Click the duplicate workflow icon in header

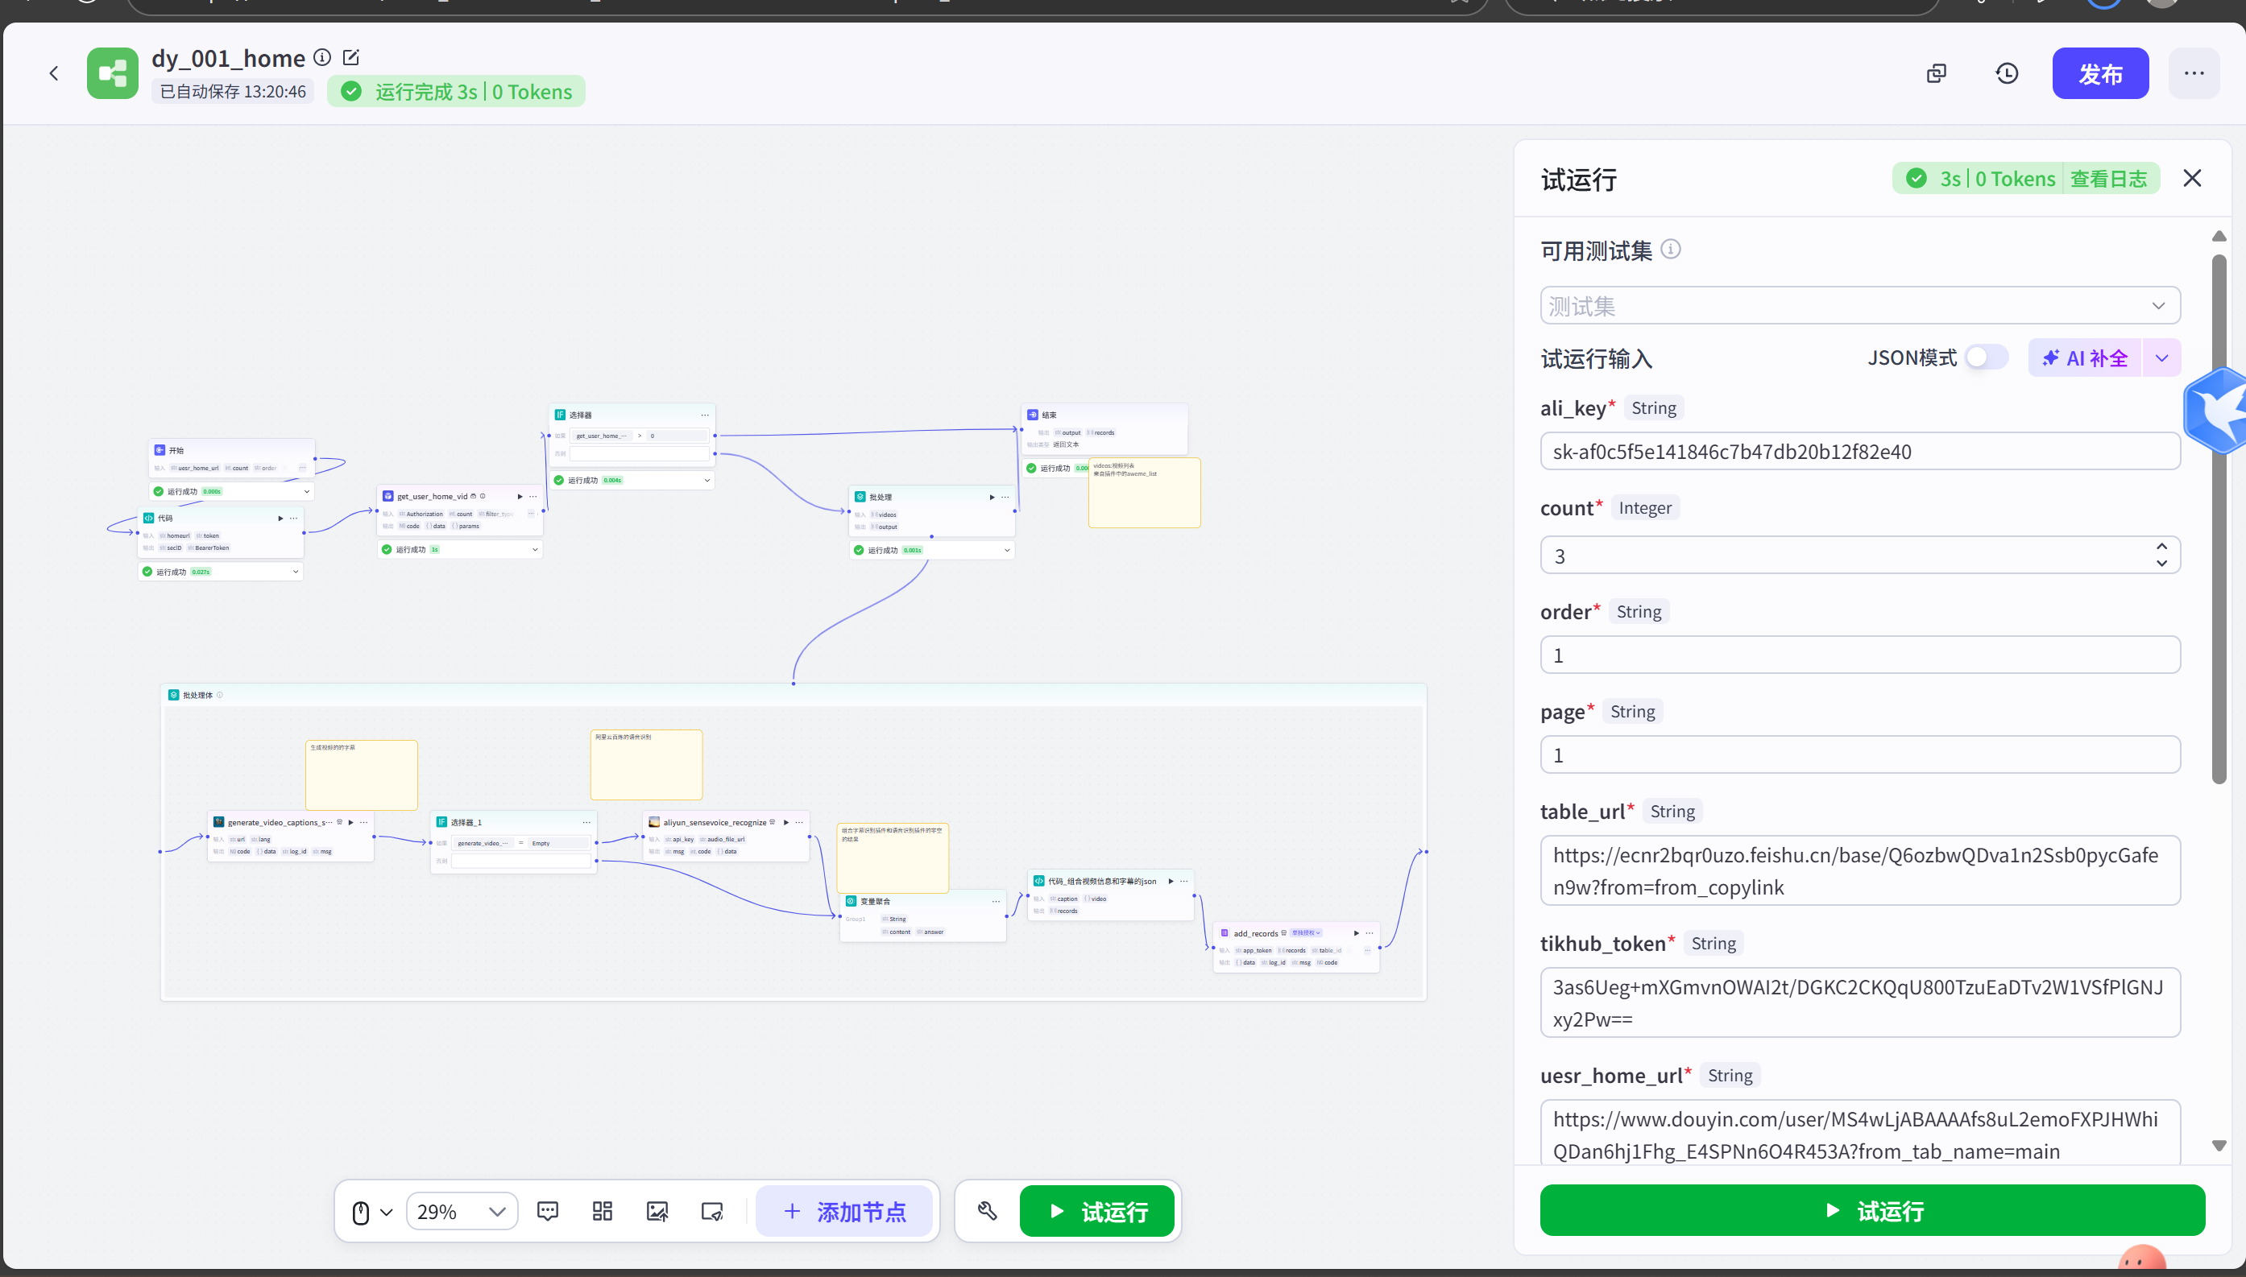(x=1937, y=74)
